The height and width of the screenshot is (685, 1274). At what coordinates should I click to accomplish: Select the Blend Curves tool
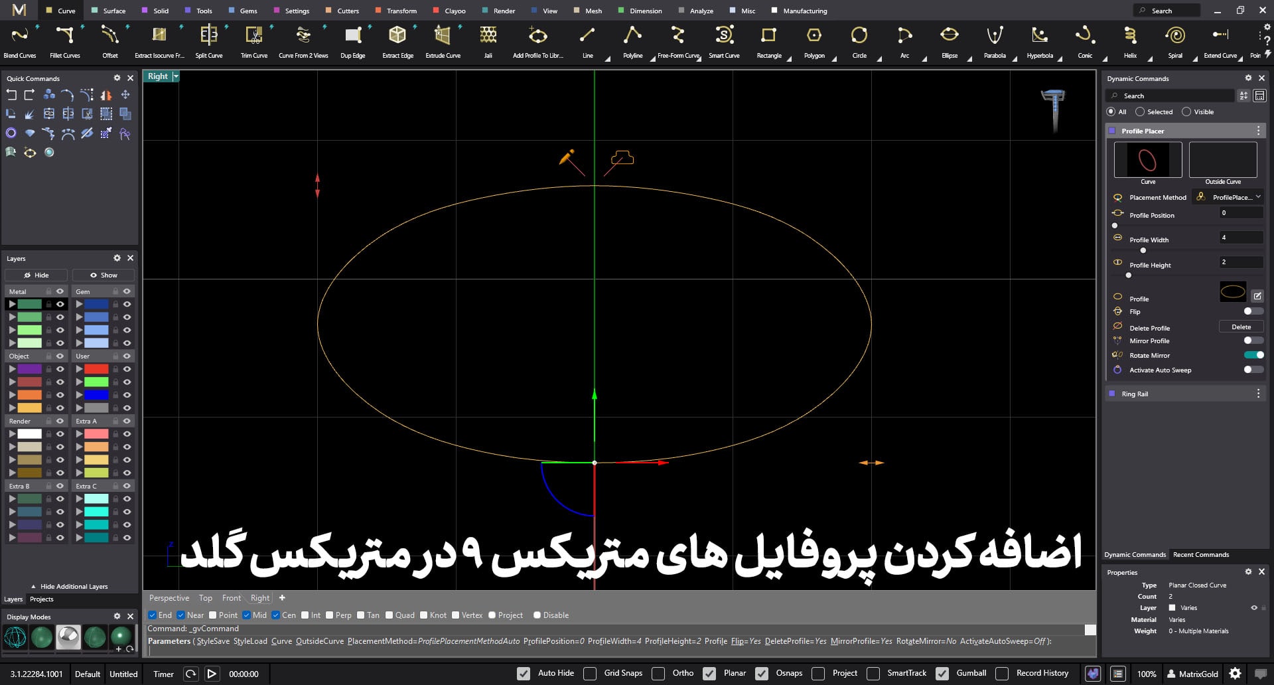tap(20, 36)
